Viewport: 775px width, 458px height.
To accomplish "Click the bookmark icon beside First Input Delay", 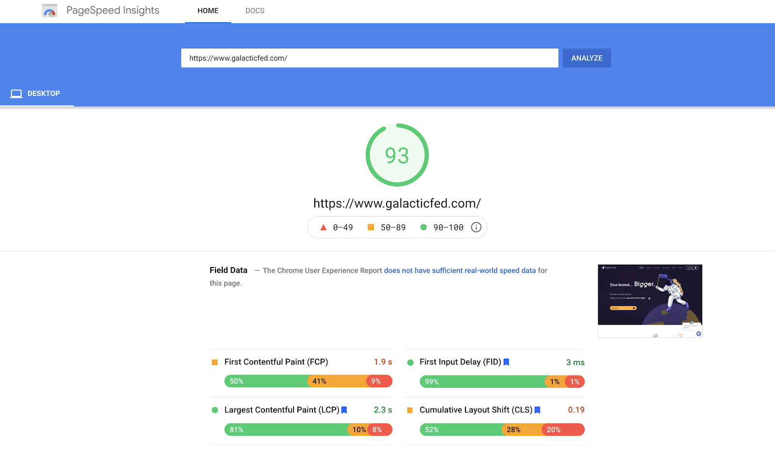I will tap(506, 362).
